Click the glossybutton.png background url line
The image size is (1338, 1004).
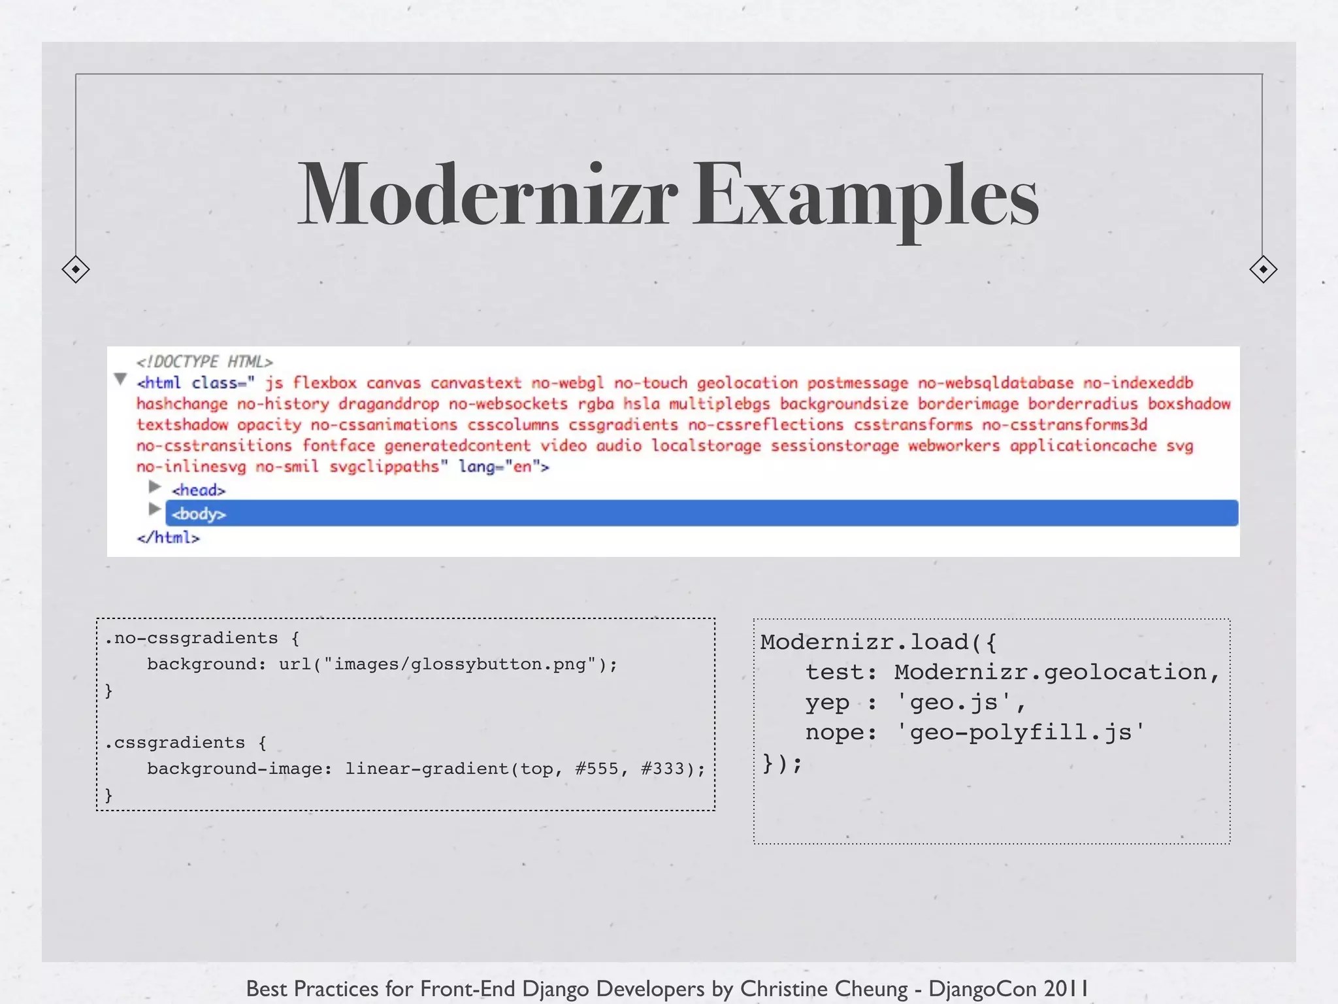[x=382, y=664]
